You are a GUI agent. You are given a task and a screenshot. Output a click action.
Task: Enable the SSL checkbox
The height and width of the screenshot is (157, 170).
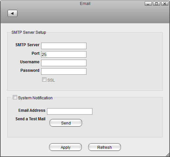point(44,80)
